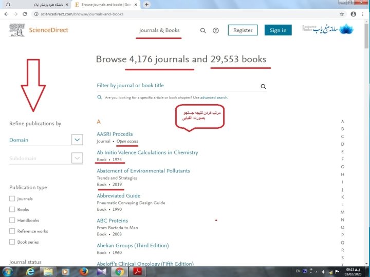Check the Handbooks checkbox

(12, 220)
